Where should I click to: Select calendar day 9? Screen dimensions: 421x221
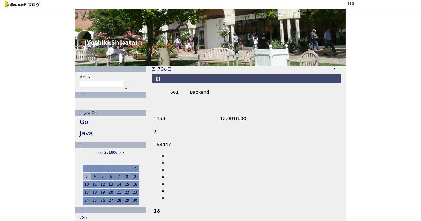(x=135, y=176)
